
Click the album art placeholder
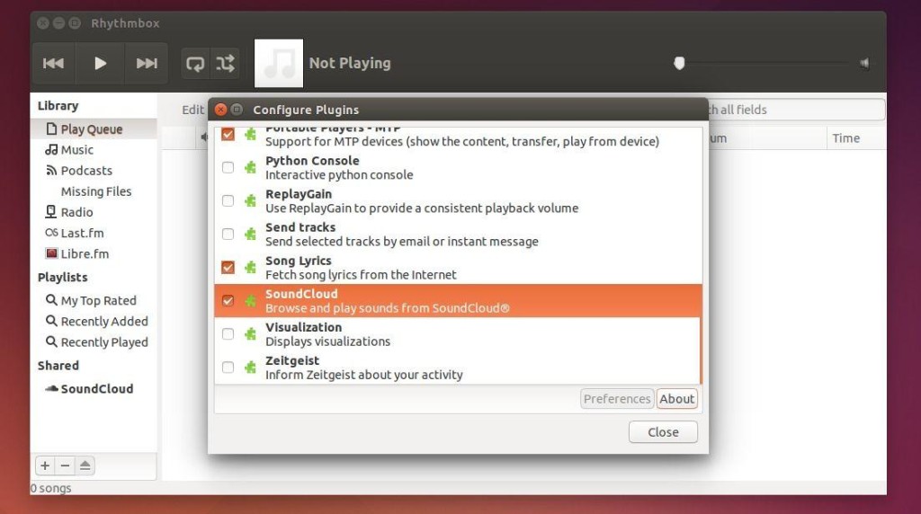[x=279, y=64]
